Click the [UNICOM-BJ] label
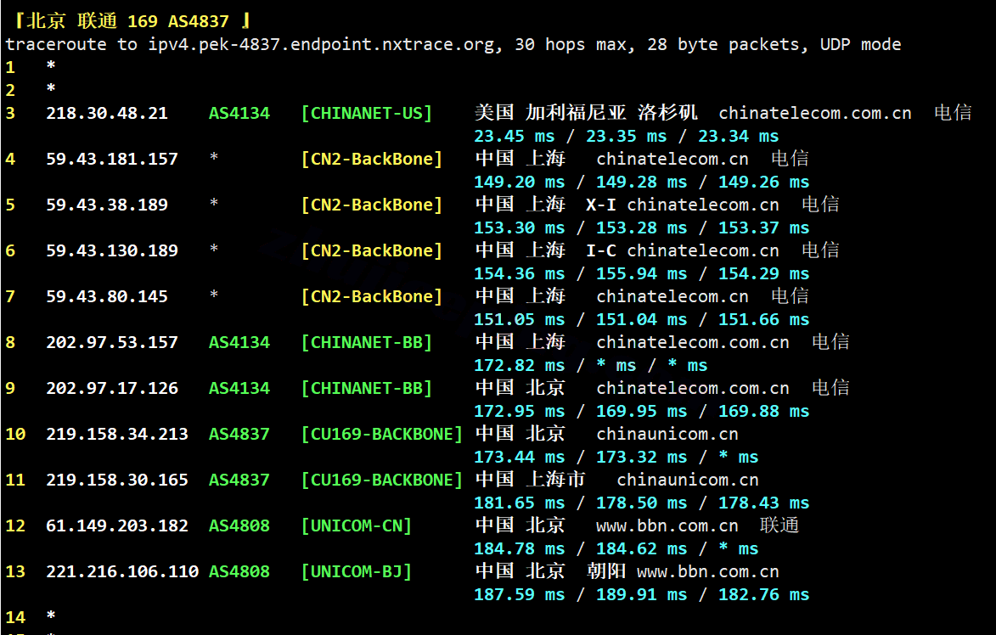The image size is (996, 635). (357, 571)
